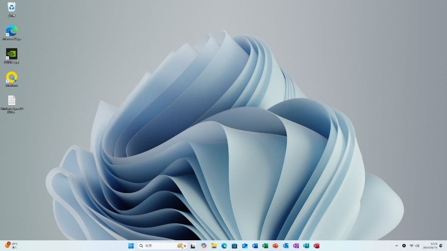Open Excel from the taskbar
The image size is (447, 251).
(x=264, y=246)
